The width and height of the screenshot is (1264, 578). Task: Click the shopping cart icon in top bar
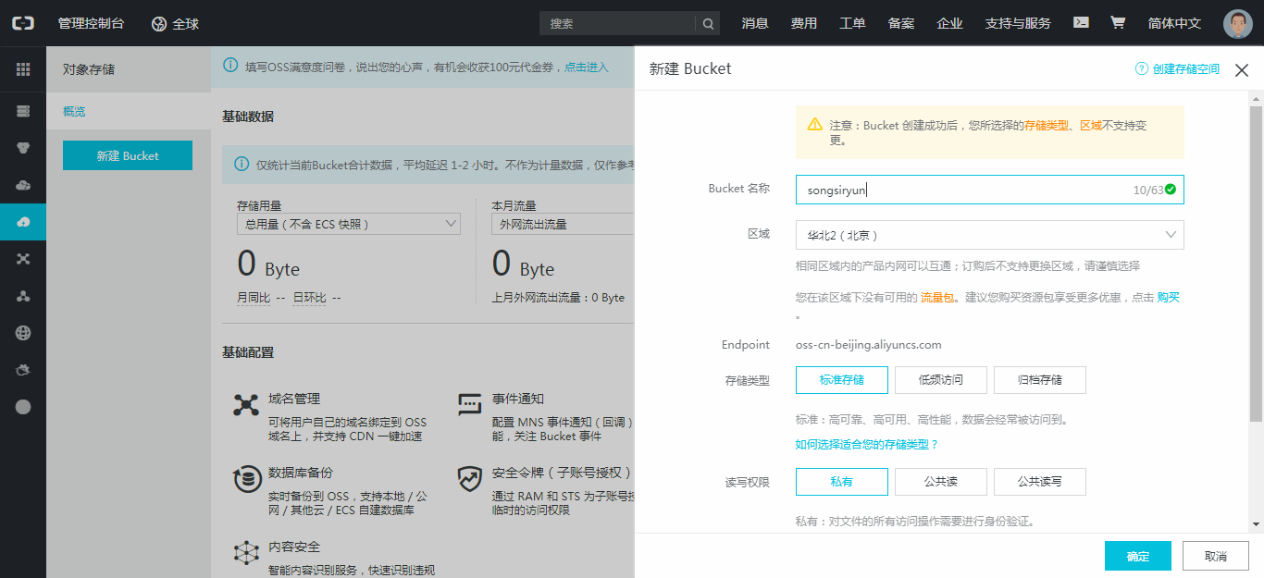click(x=1118, y=21)
